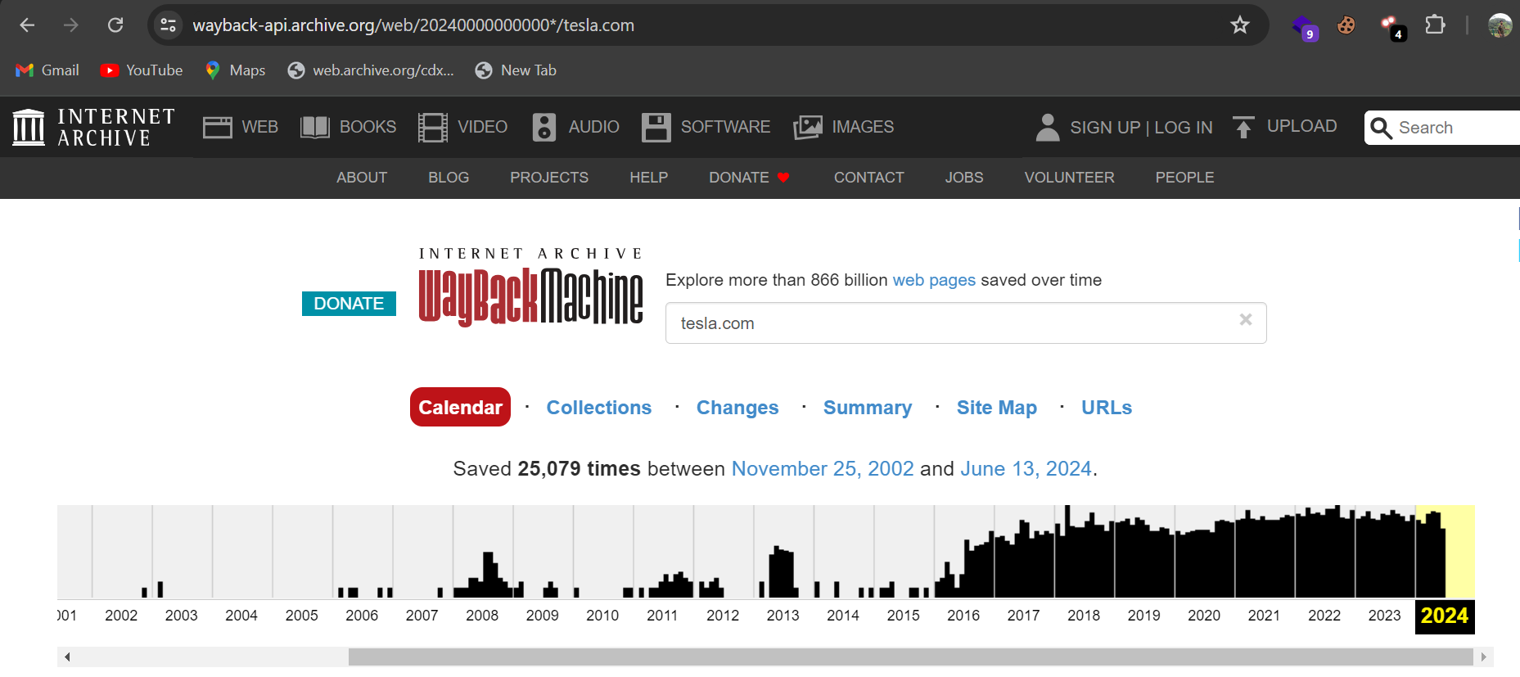Open the Help link
Viewport: 1520px width, 677px height.
pos(649,178)
